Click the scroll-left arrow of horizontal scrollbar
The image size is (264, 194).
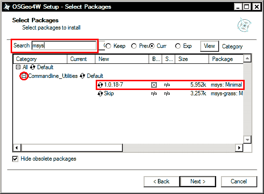click(x=16, y=148)
